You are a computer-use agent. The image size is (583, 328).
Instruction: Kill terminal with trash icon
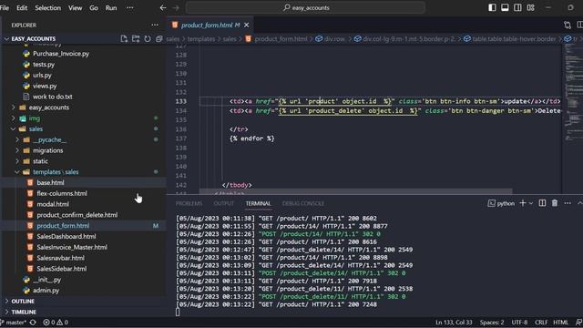pyautogui.click(x=555, y=203)
